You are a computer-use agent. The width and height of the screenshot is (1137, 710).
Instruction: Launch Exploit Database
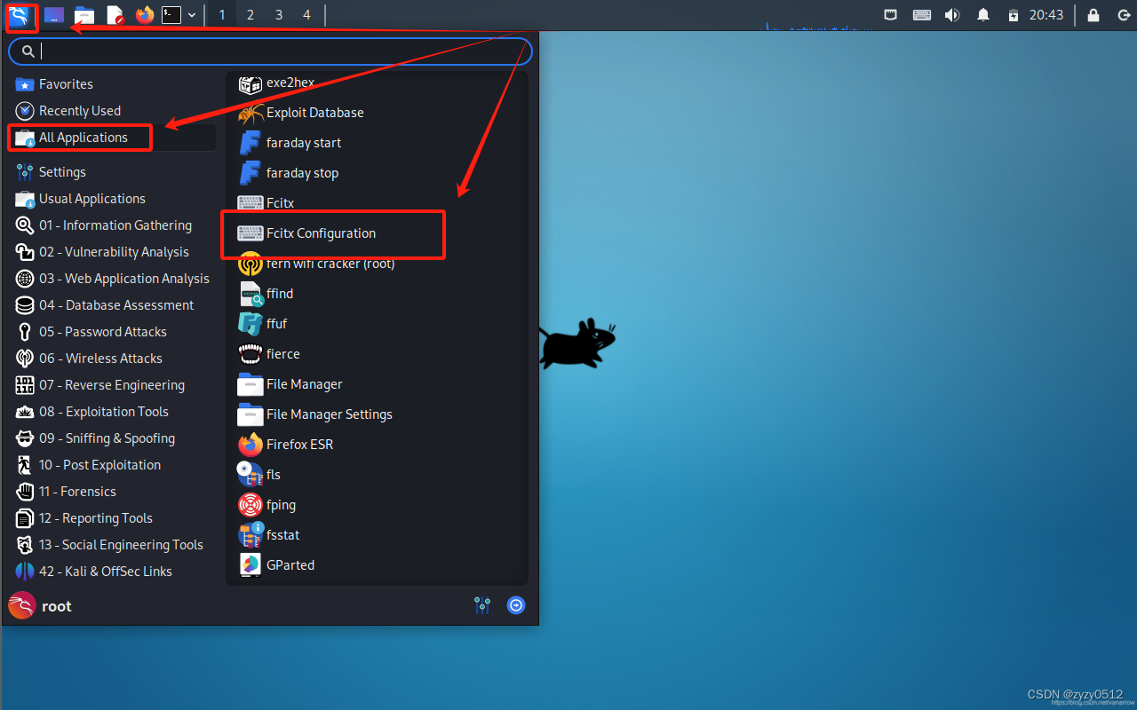[378, 113]
